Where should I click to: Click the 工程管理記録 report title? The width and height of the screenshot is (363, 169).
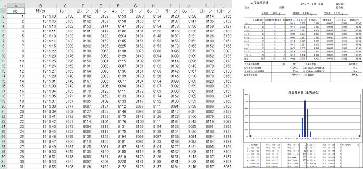(x=260, y=3)
